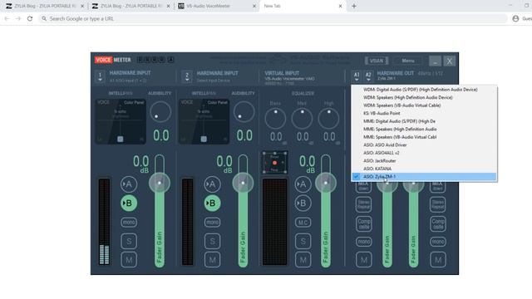Toggle Stereo Repeat on A1 output
532x299 pixels.
pos(364,204)
